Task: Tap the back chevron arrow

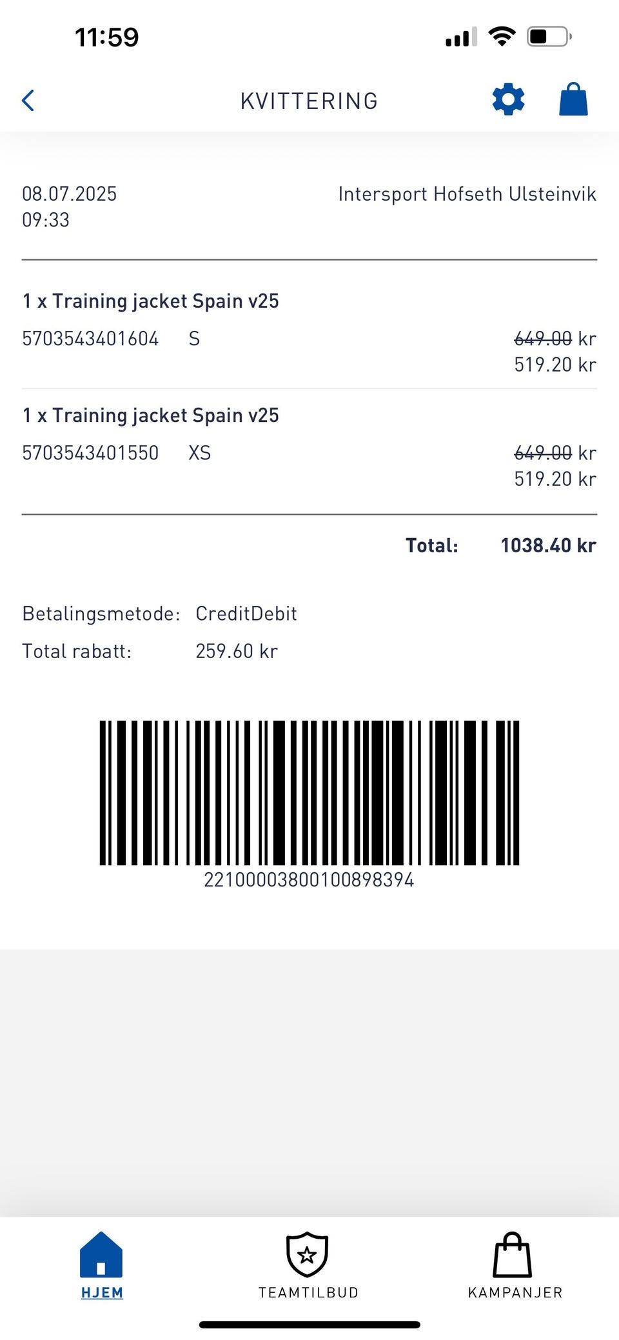Action: pyautogui.click(x=28, y=101)
